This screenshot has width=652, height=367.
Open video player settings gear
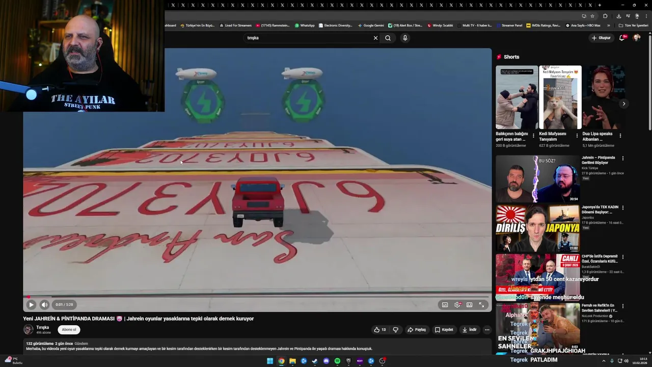pos(457,305)
